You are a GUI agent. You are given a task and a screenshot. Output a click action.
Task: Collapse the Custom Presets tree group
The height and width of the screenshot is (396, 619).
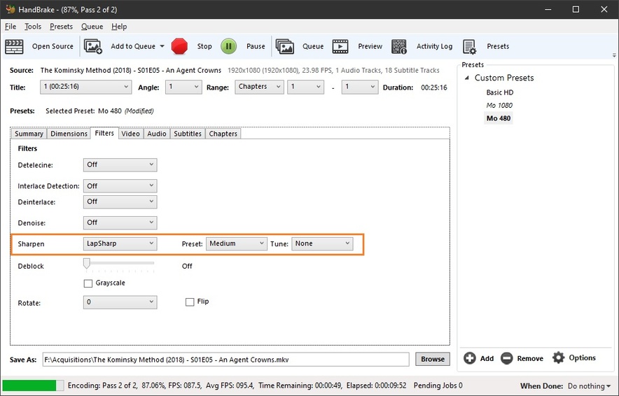pos(467,78)
